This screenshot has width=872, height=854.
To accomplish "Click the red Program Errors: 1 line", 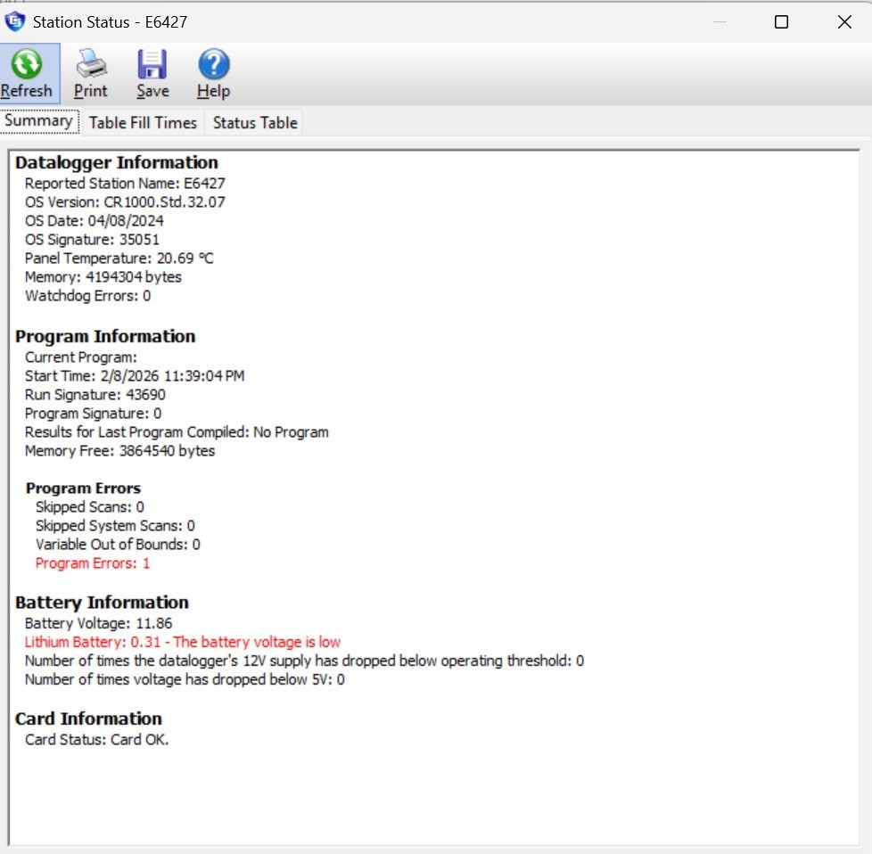I will pyautogui.click(x=93, y=563).
